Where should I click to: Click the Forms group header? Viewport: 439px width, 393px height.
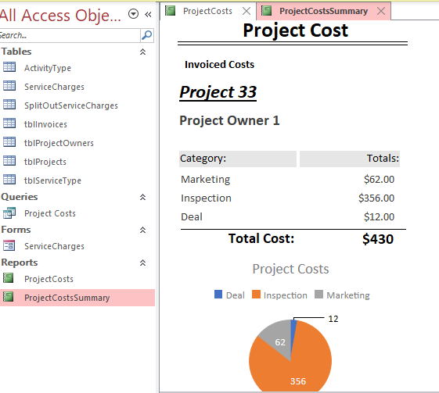click(16, 230)
